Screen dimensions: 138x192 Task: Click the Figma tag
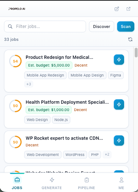116,75
